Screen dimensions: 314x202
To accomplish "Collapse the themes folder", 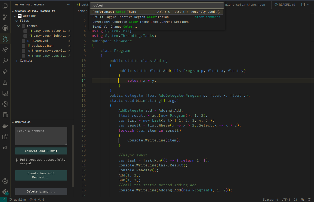I will (x=19, y=26).
